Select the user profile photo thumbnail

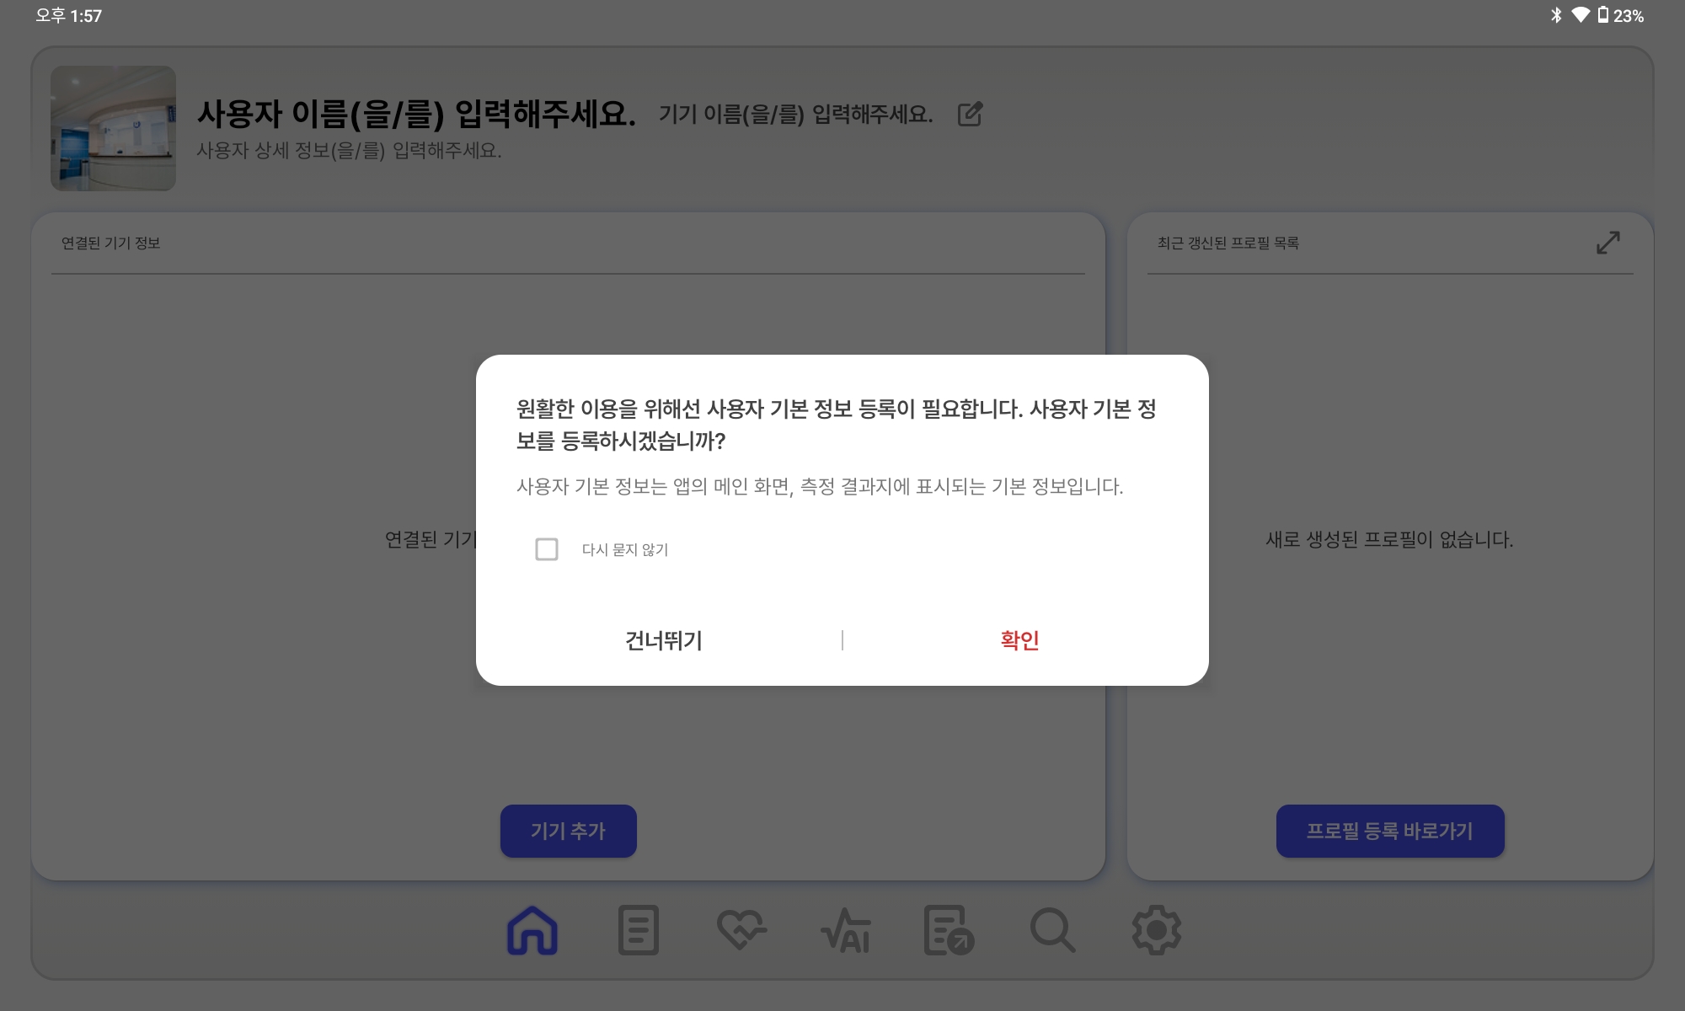pos(113,128)
